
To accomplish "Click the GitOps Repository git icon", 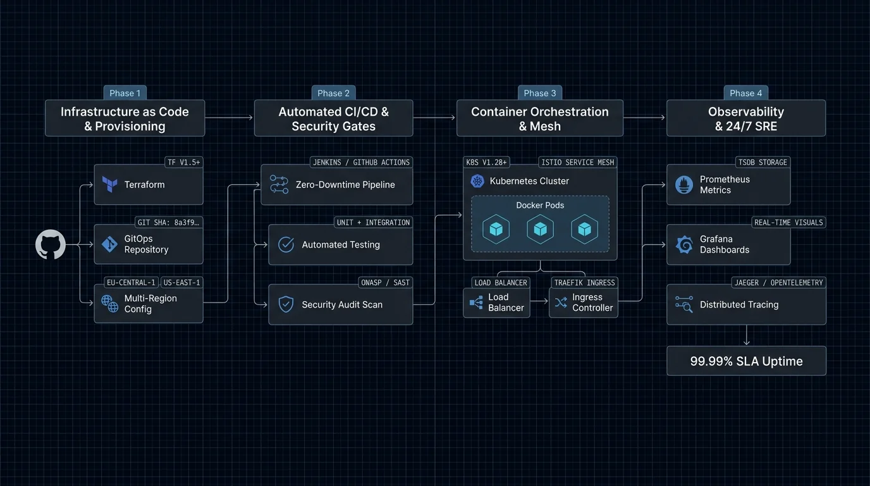I will pyautogui.click(x=109, y=244).
